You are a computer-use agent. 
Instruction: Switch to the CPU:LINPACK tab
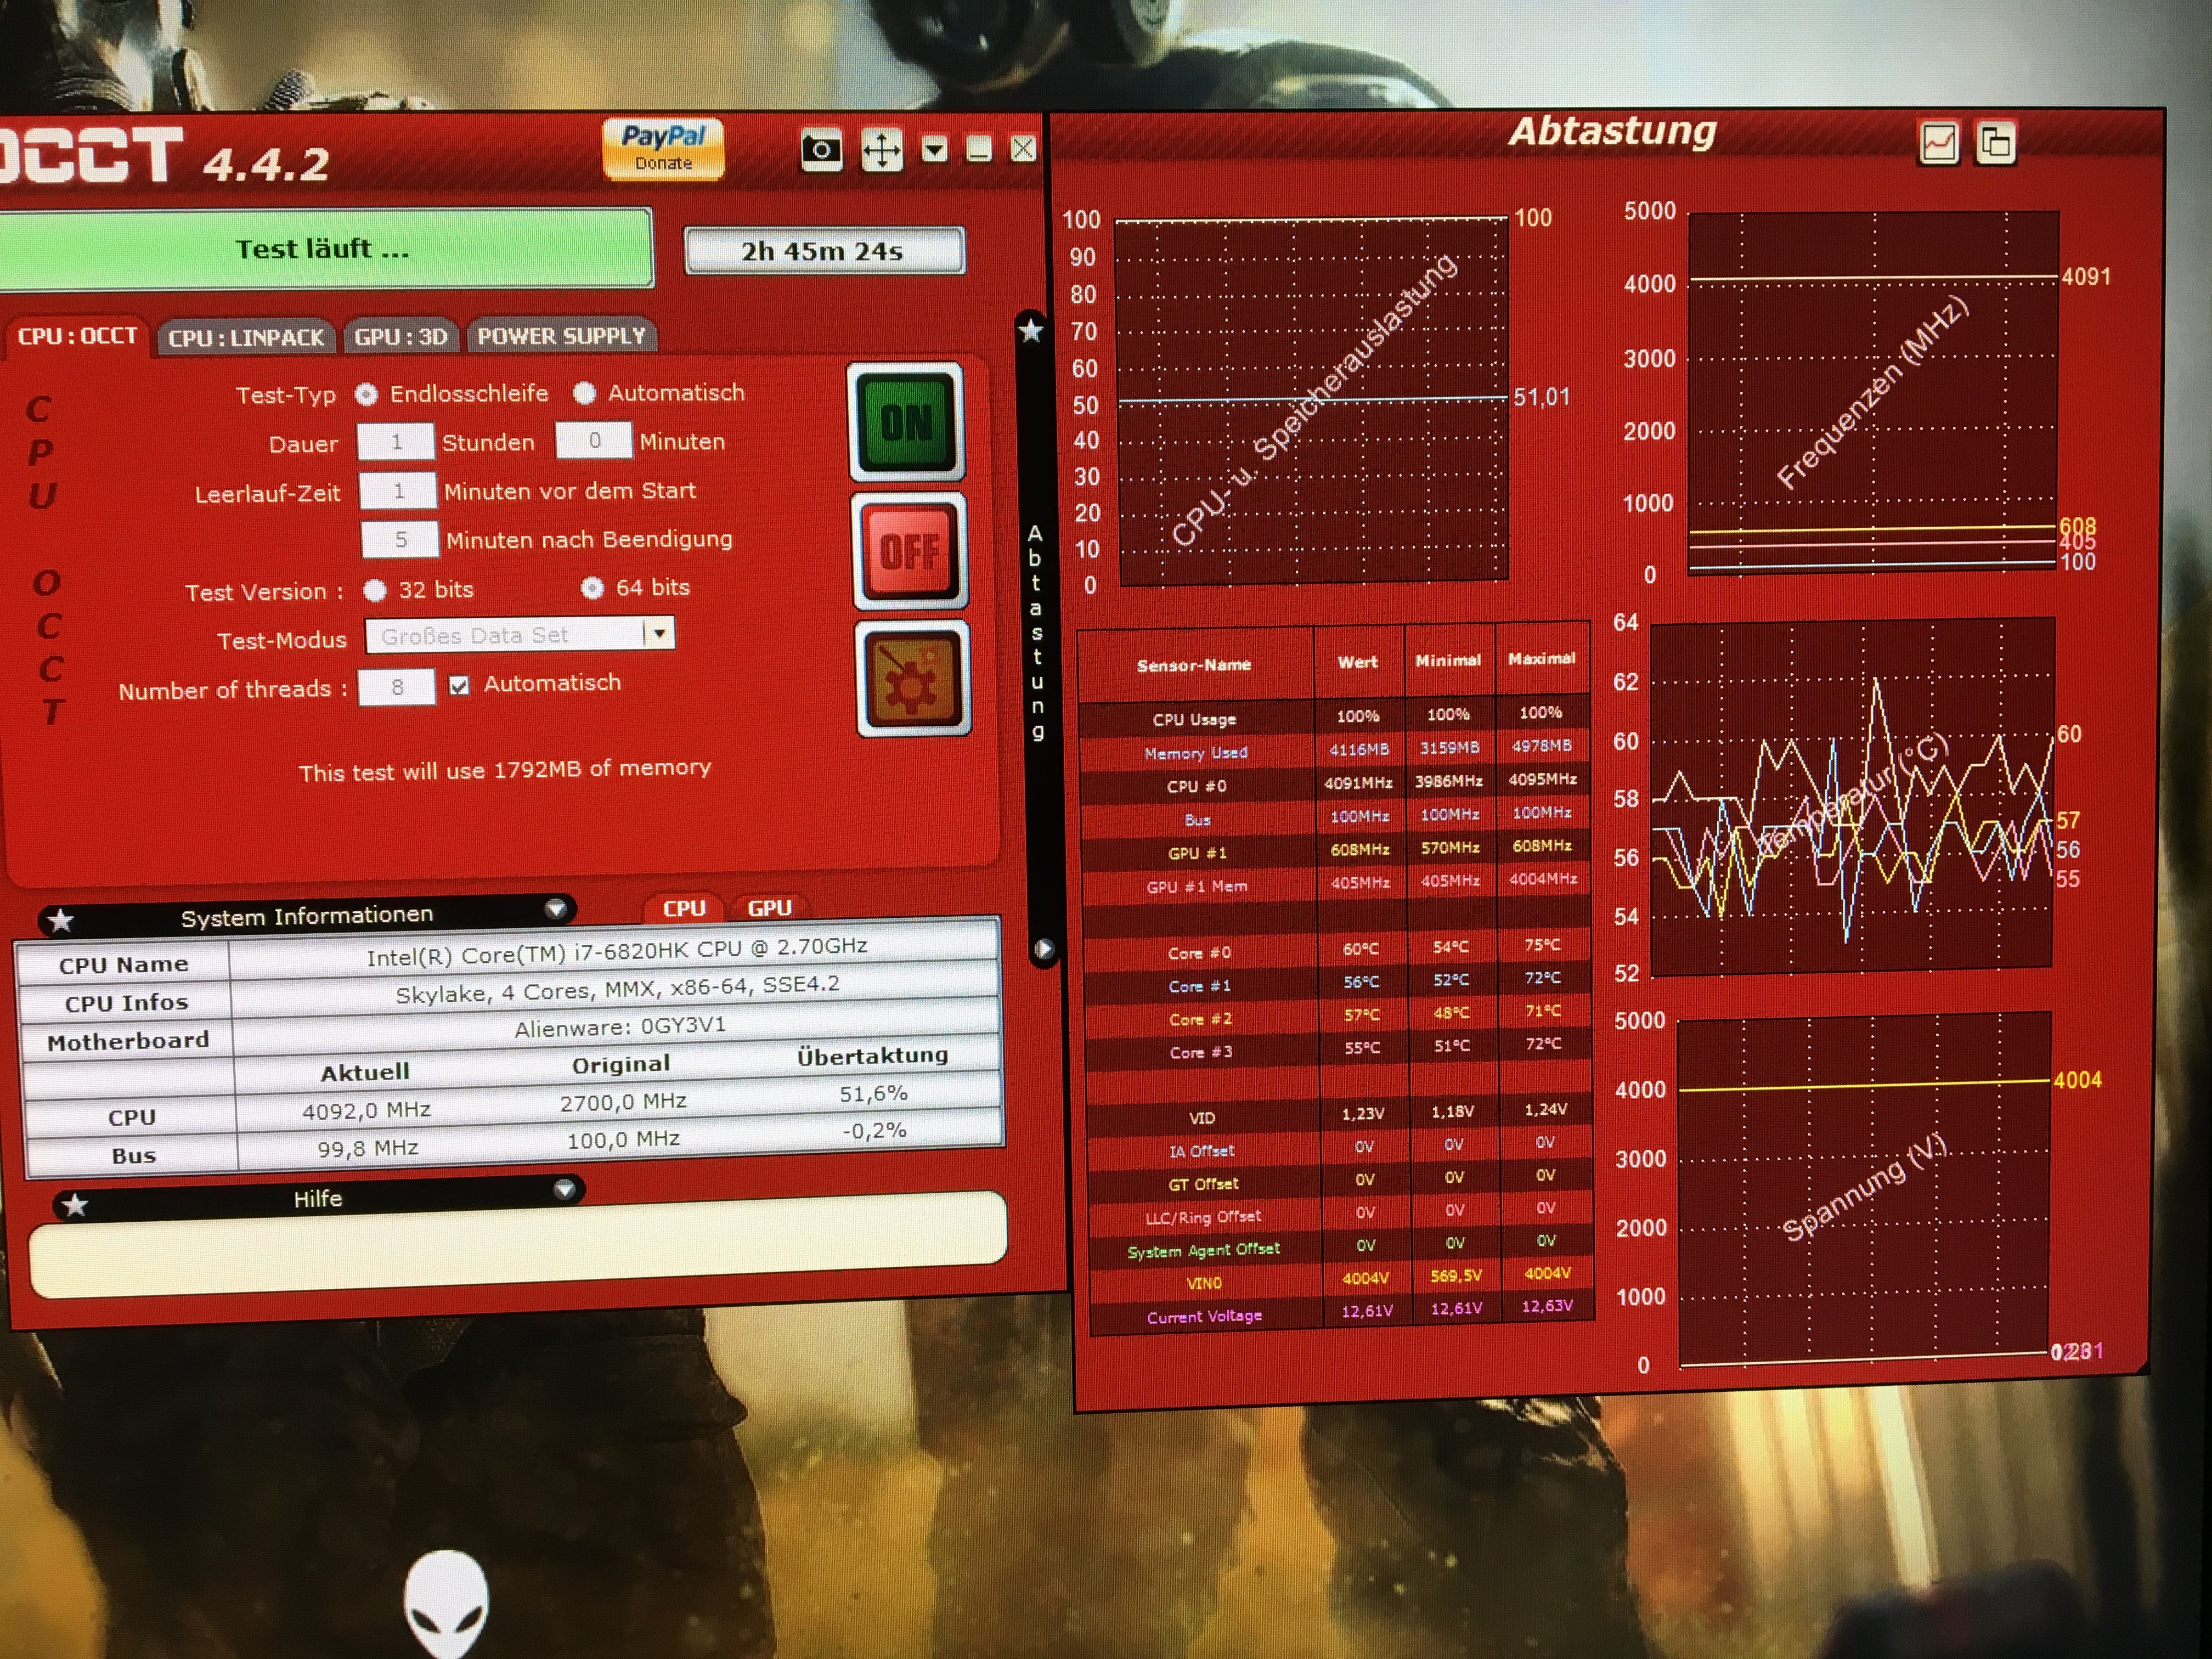point(246,338)
